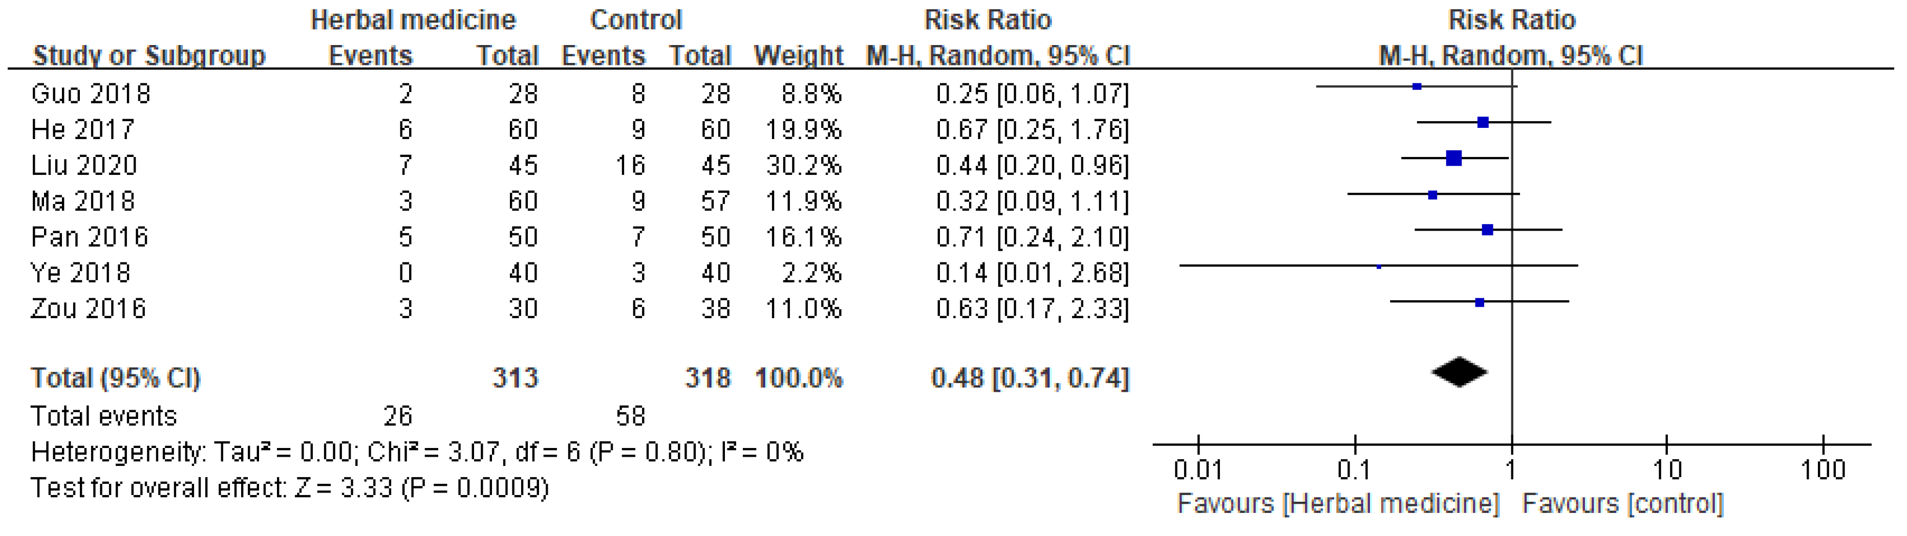Screen dimensions: 1907x536
Task: Select the He 2017 study row label
Action: pyautogui.click(x=82, y=129)
